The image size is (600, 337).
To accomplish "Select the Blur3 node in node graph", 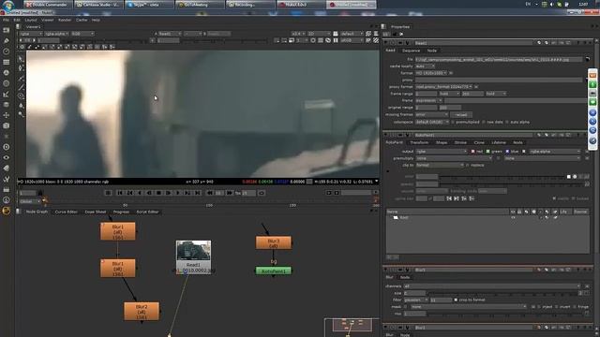I will coord(273,243).
